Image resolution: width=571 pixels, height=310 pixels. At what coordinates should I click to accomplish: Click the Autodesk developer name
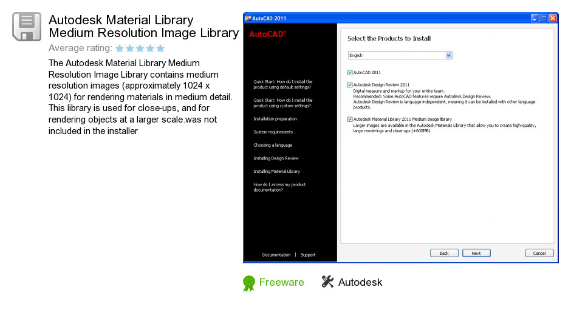pyautogui.click(x=360, y=282)
